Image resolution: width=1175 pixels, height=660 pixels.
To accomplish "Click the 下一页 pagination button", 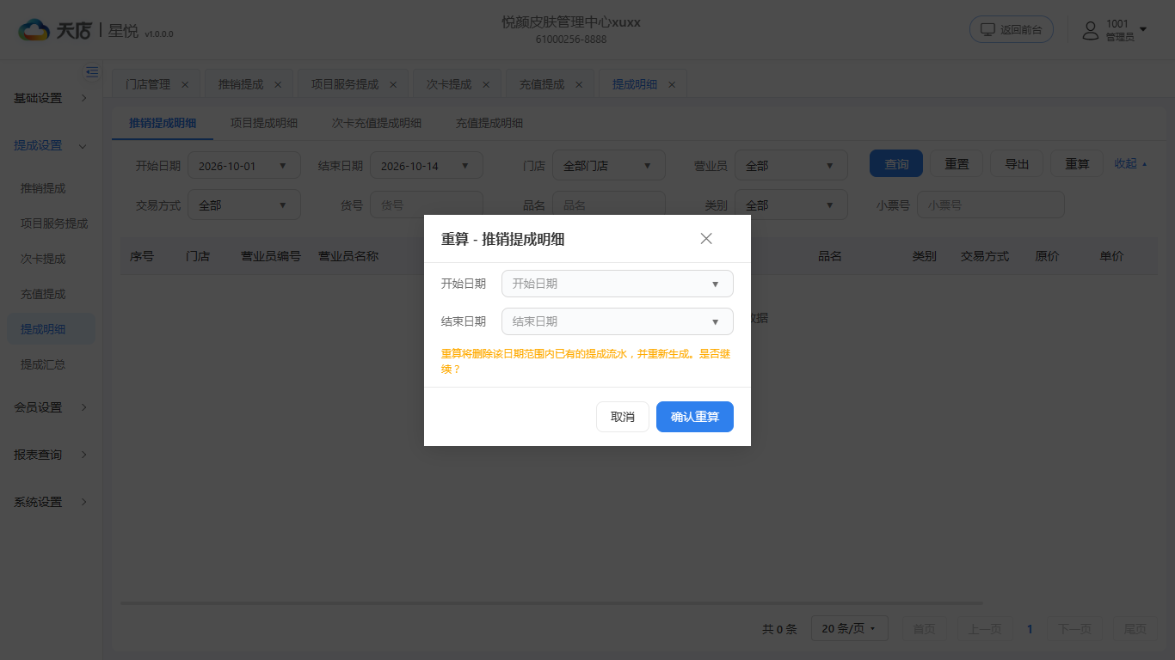I will [1074, 629].
